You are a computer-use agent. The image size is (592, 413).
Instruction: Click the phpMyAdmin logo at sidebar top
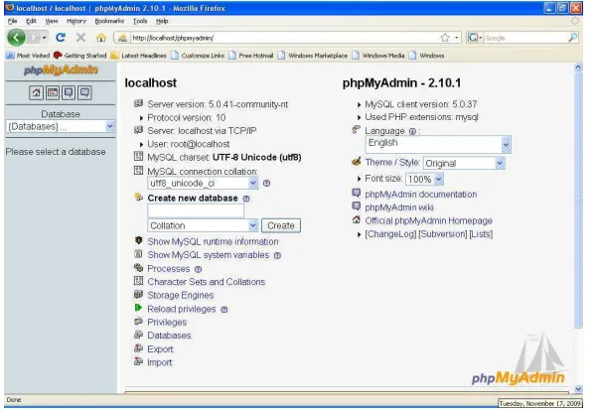pyautogui.click(x=61, y=70)
